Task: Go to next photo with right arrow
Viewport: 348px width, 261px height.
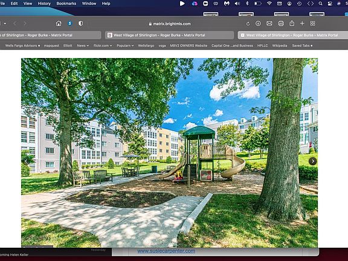Action: [x=313, y=161]
